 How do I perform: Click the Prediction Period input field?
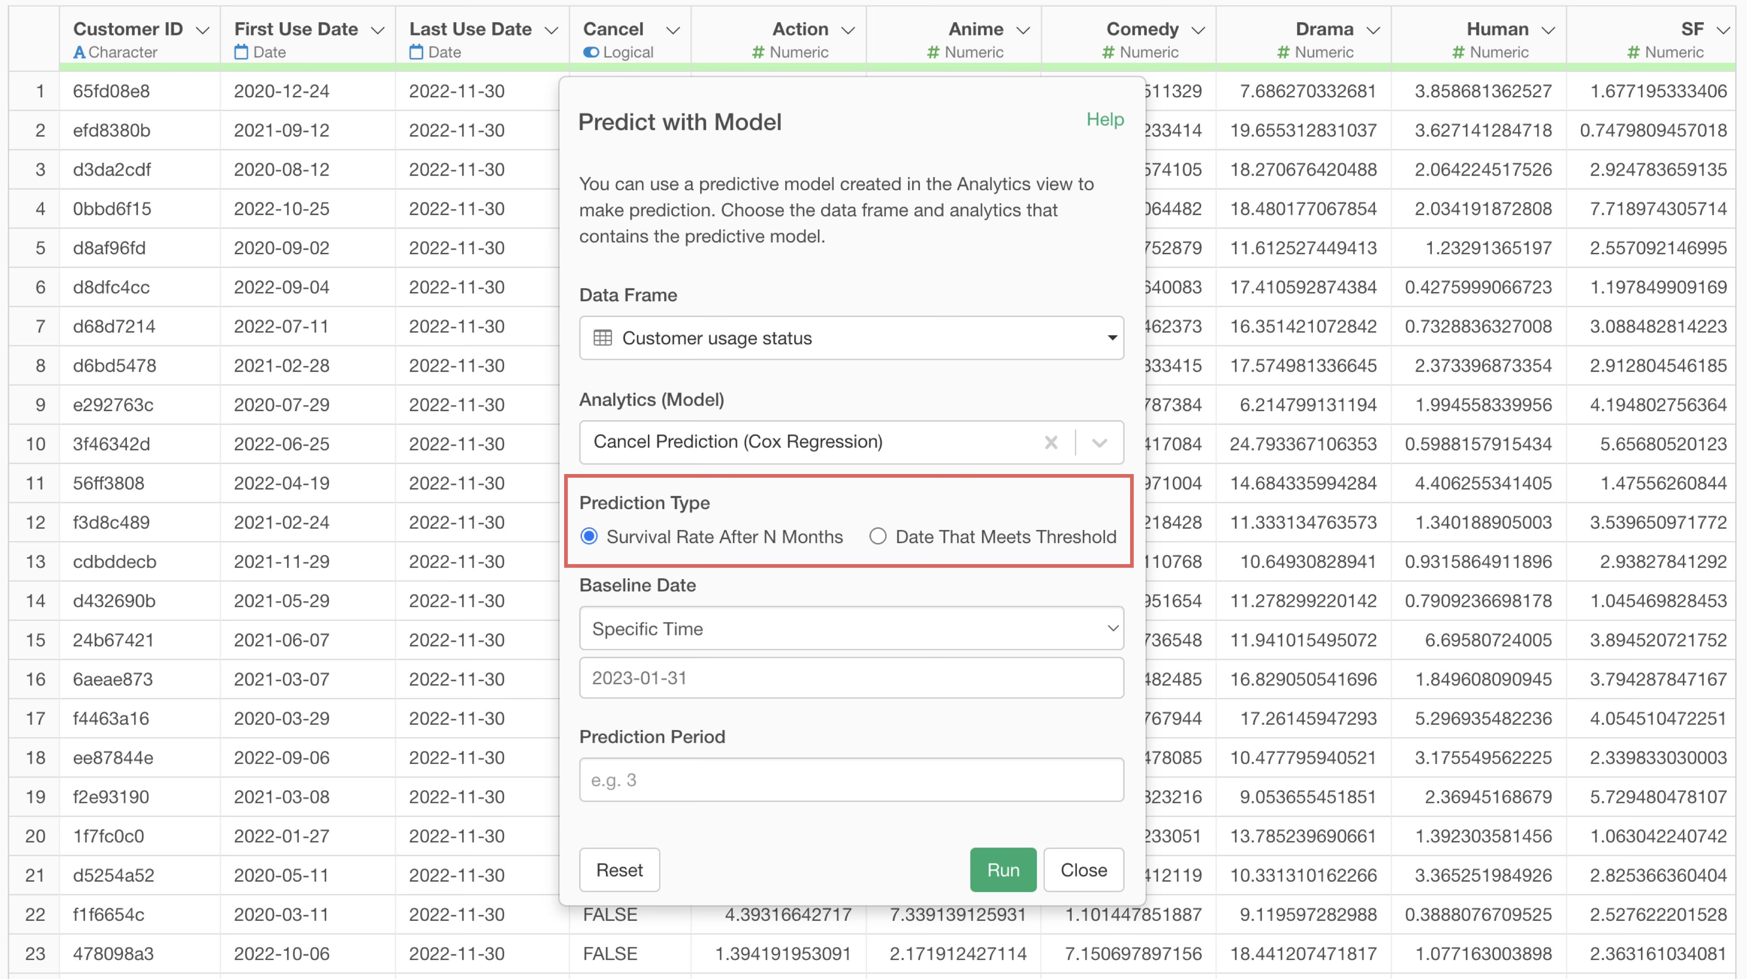[x=851, y=780]
